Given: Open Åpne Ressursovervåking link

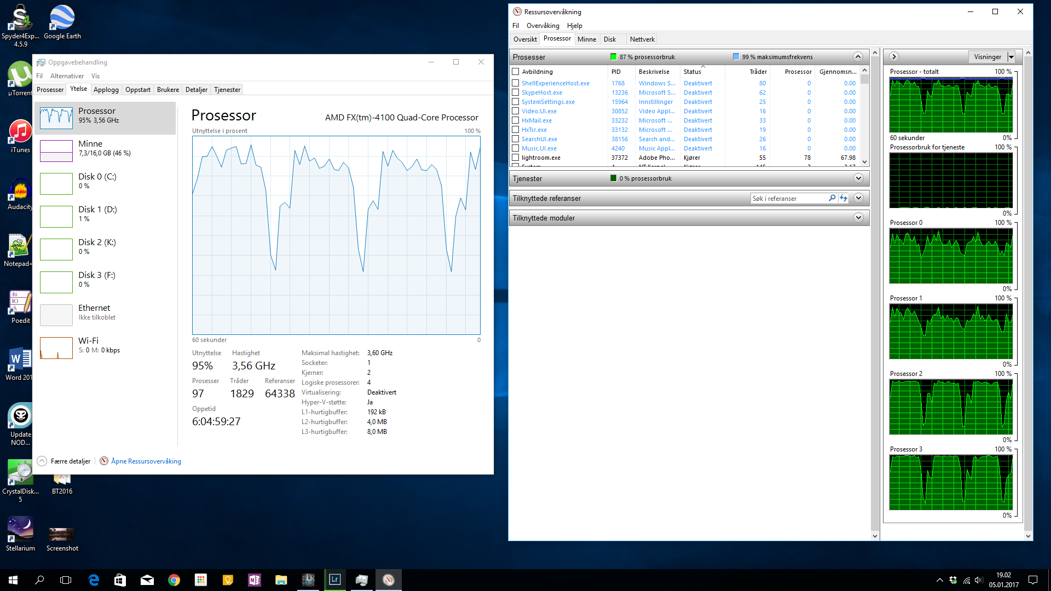Looking at the screenshot, I should pos(146,461).
